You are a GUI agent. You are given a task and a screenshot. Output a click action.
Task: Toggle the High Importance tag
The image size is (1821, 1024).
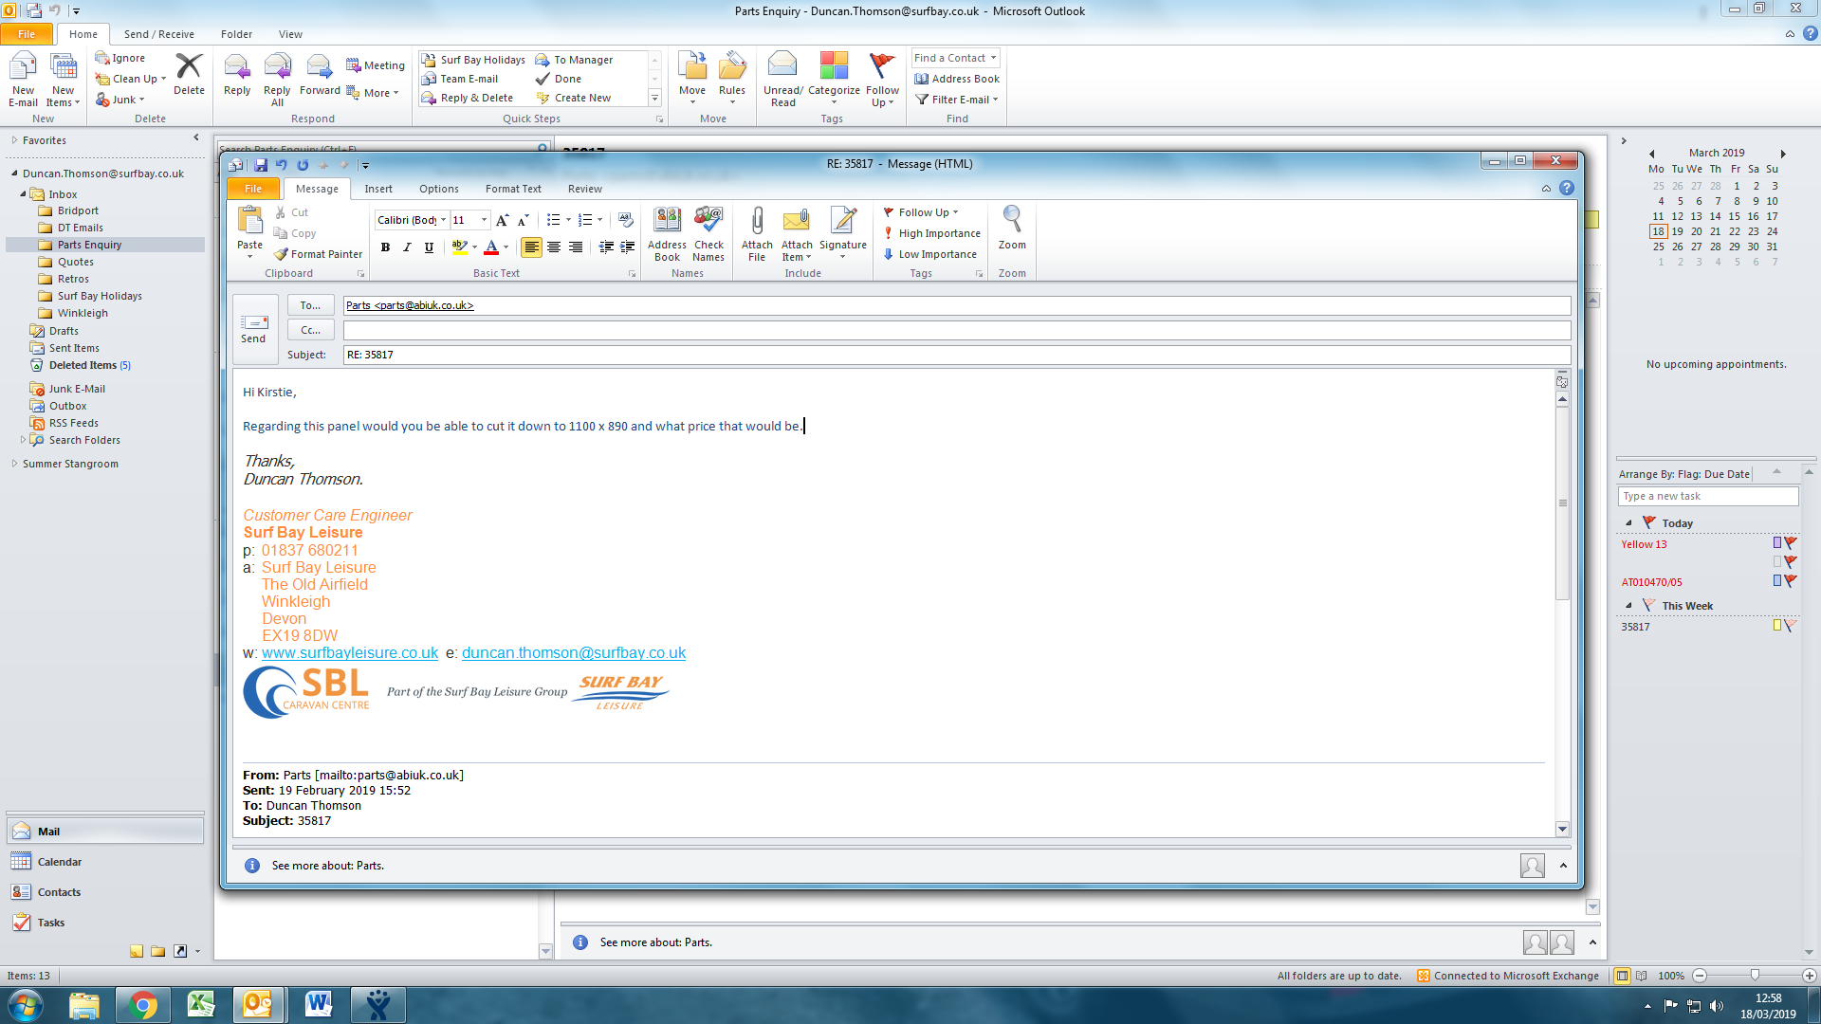pyautogui.click(x=931, y=233)
